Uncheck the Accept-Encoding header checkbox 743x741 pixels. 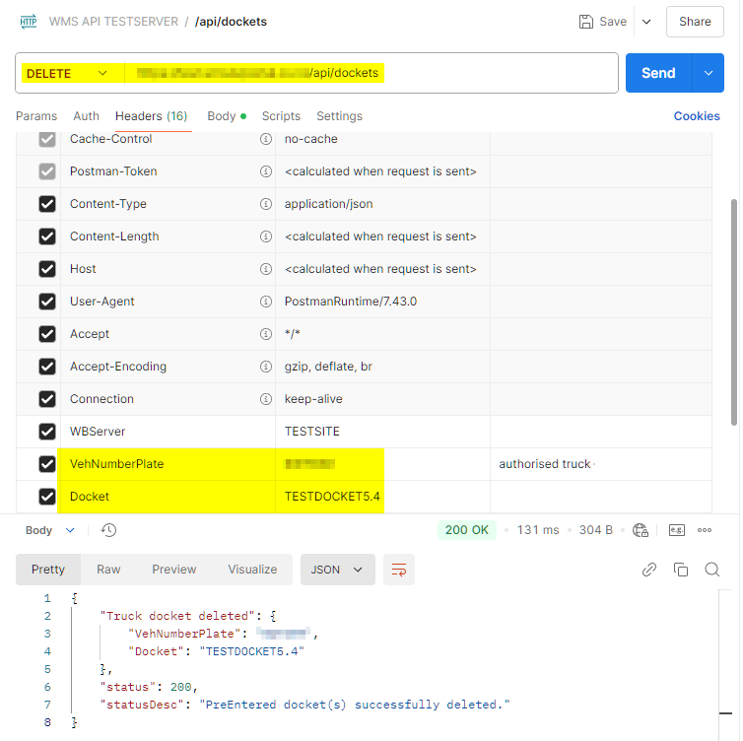pyautogui.click(x=47, y=367)
